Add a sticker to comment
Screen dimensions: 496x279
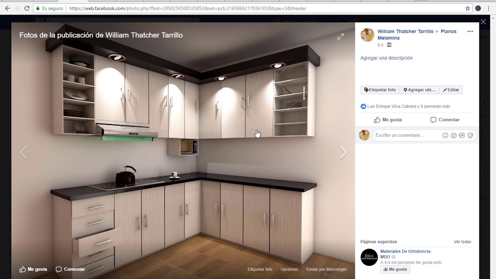click(x=470, y=135)
